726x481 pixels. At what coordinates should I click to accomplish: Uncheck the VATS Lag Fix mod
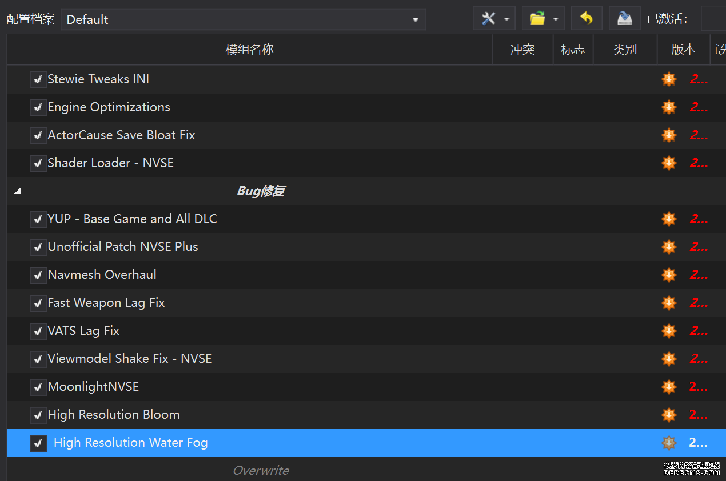38,331
